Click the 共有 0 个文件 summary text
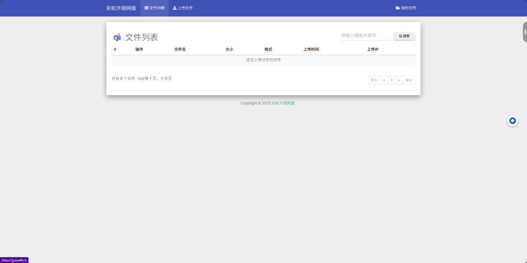This screenshot has height=263, width=527. [x=124, y=79]
